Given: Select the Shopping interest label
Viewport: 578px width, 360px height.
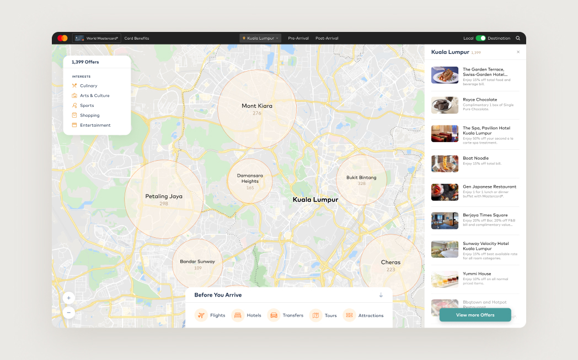Looking at the screenshot, I should (x=90, y=116).
